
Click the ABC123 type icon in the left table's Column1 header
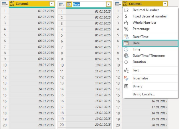[x=12, y=4]
